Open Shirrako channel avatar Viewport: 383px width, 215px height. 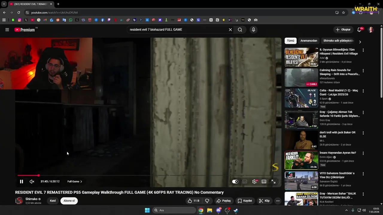coord(19,201)
